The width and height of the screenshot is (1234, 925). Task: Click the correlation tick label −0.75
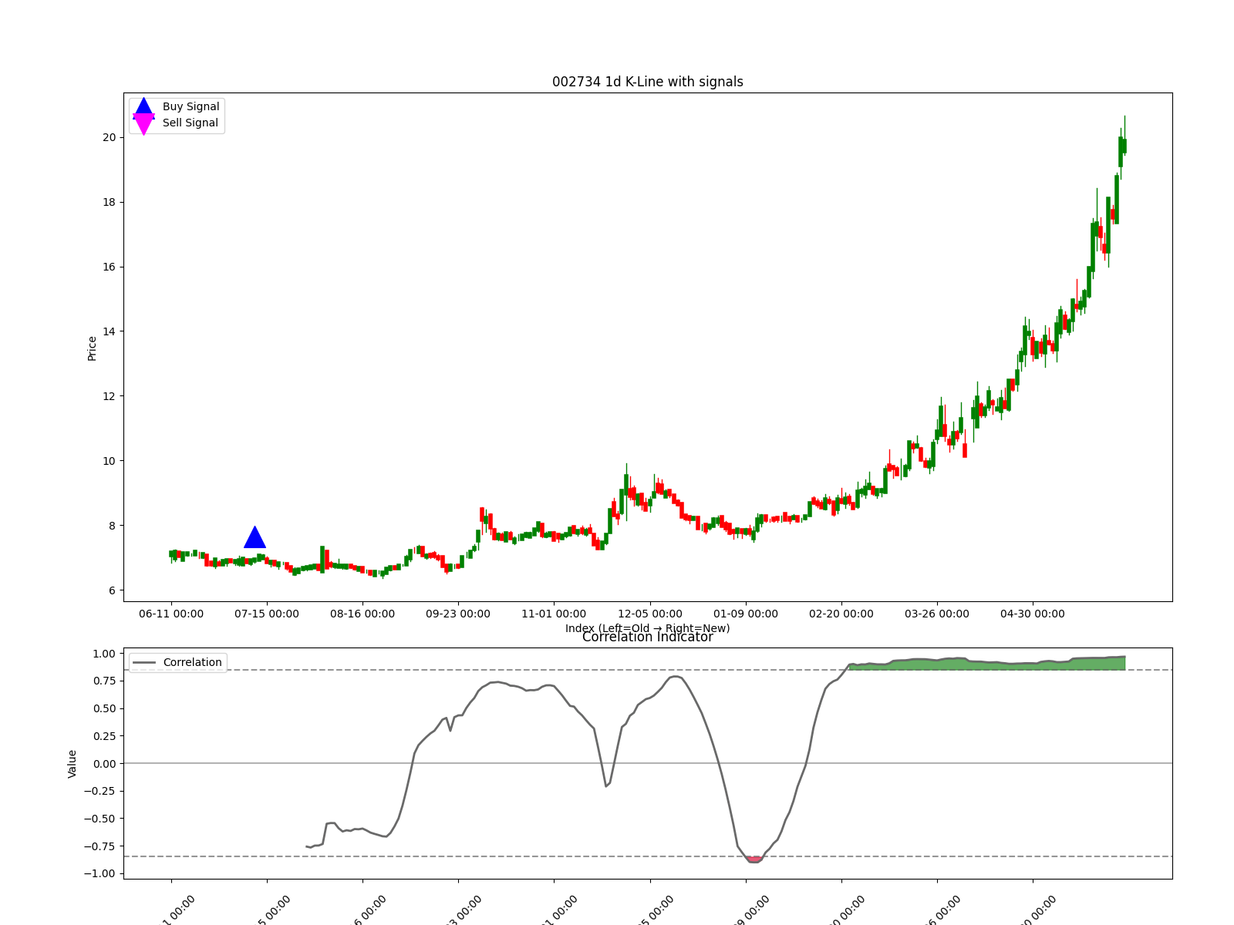pyautogui.click(x=99, y=846)
